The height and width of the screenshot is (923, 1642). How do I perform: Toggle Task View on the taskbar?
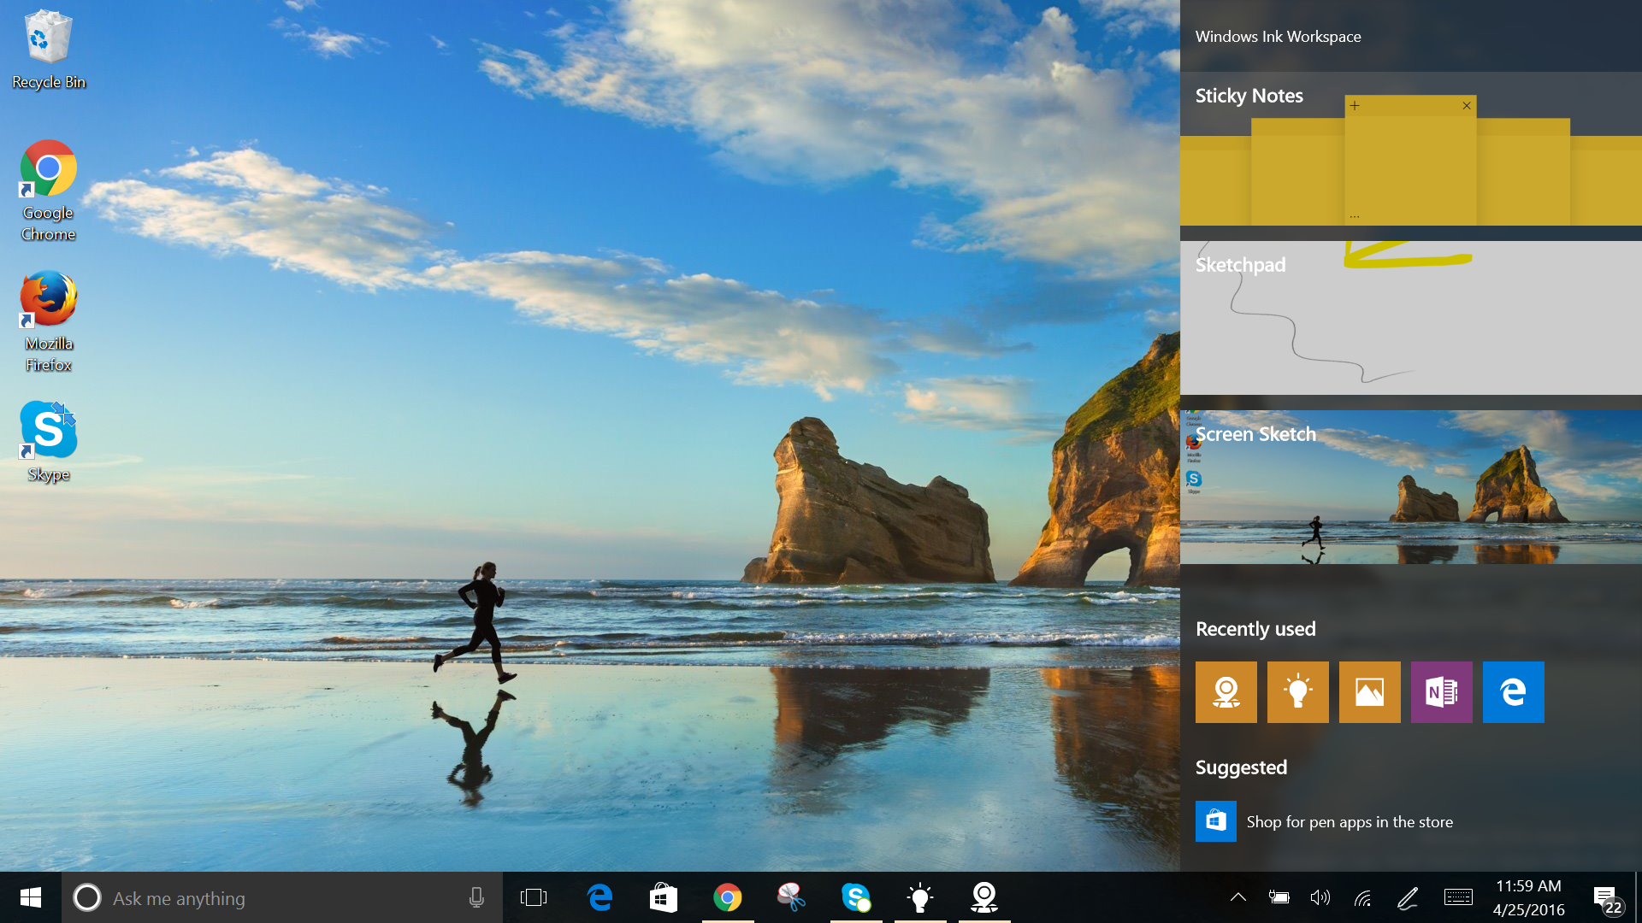[534, 897]
